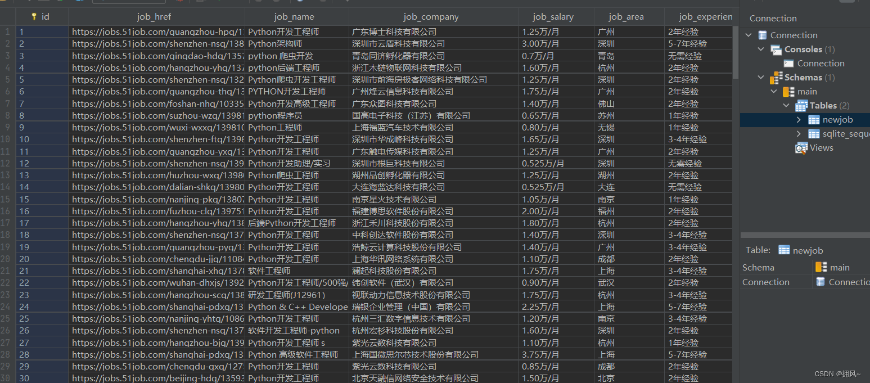Click the Tables group icon in tree
The height and width of the screenshot is (383, 870).
(801, 106)
